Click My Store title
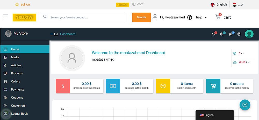The height and width of the screenshot is (120, 259). coord(21,33)
